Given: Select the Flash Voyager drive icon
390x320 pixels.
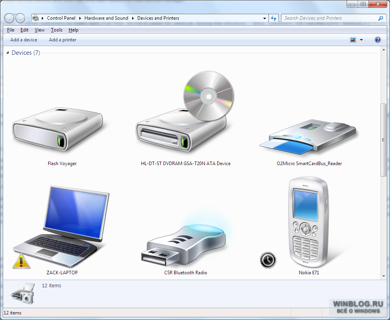Looking at the screenshot, I should point(58,129).
